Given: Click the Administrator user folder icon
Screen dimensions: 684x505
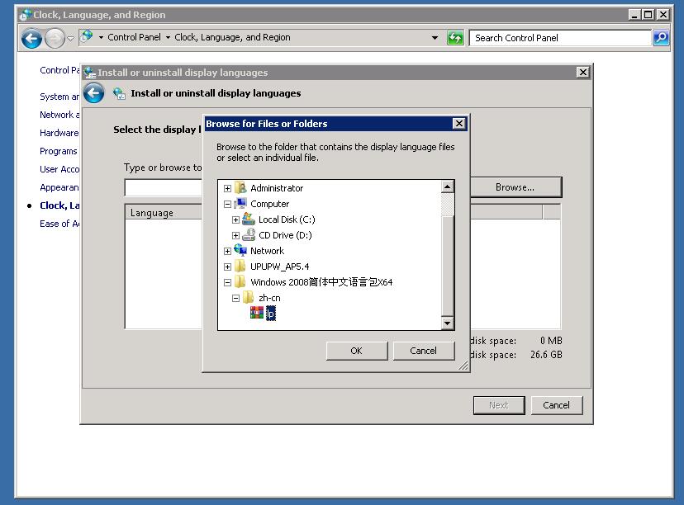Looking at the screenshot, I should [x=240, y=188].
